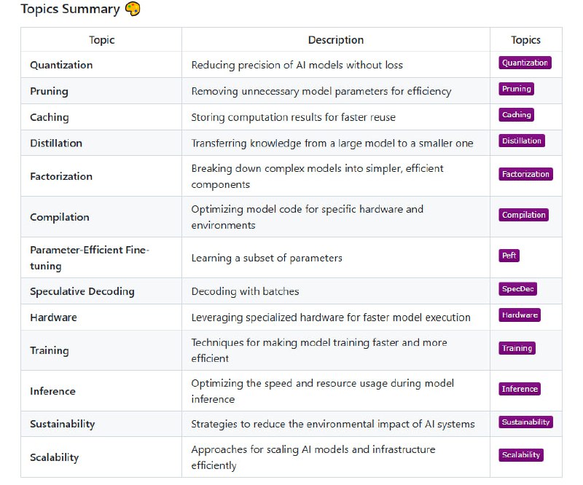Click the Description column header
The image size is (583, 485).
click(x=335, y=40)
